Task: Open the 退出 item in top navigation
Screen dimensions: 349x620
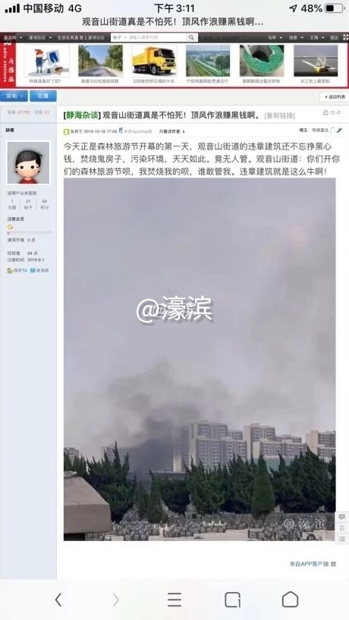Action: (335, 37)
